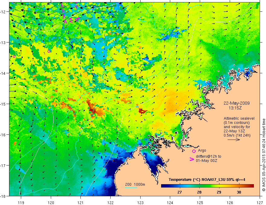This screenshot has height=205, width=266.
Task: Click the "01-May 00Z" legend text
Action: pos(206,160)
